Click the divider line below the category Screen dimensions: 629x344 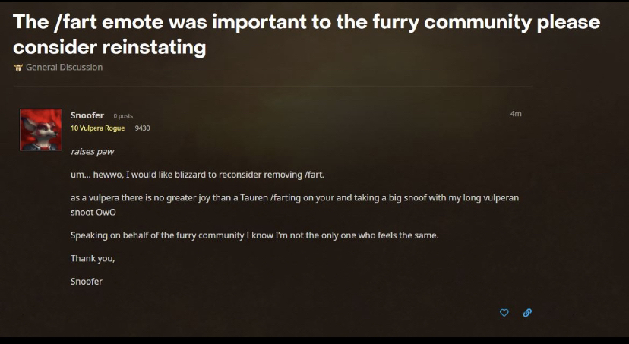273,87
